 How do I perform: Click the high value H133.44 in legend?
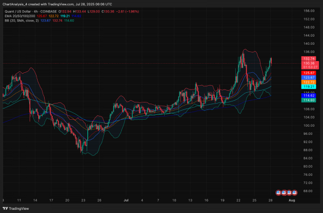click(x=79, y=11)
